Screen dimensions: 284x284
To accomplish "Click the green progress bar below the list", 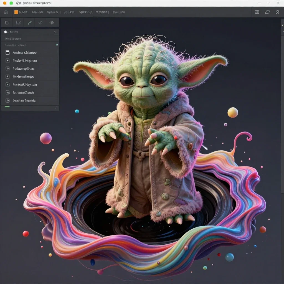I will click(7, 107).
